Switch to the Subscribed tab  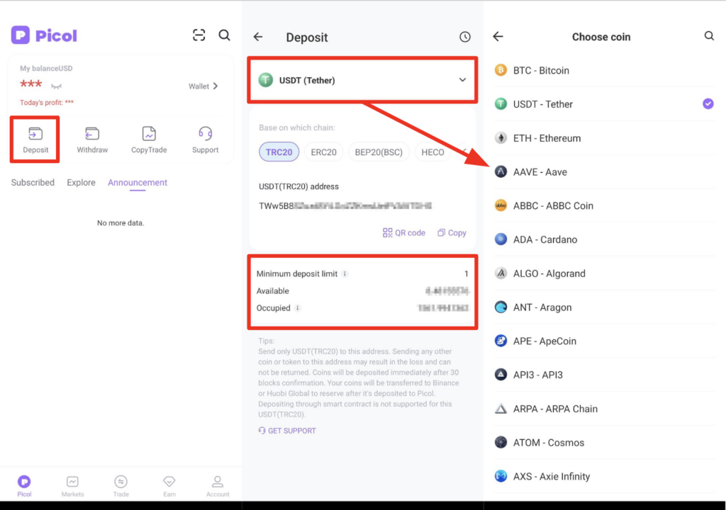[x=33, y=182]
